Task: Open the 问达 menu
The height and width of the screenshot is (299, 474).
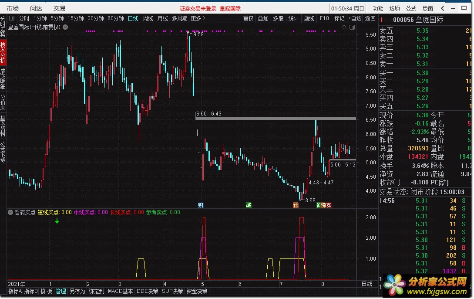Action: point(36,8)
